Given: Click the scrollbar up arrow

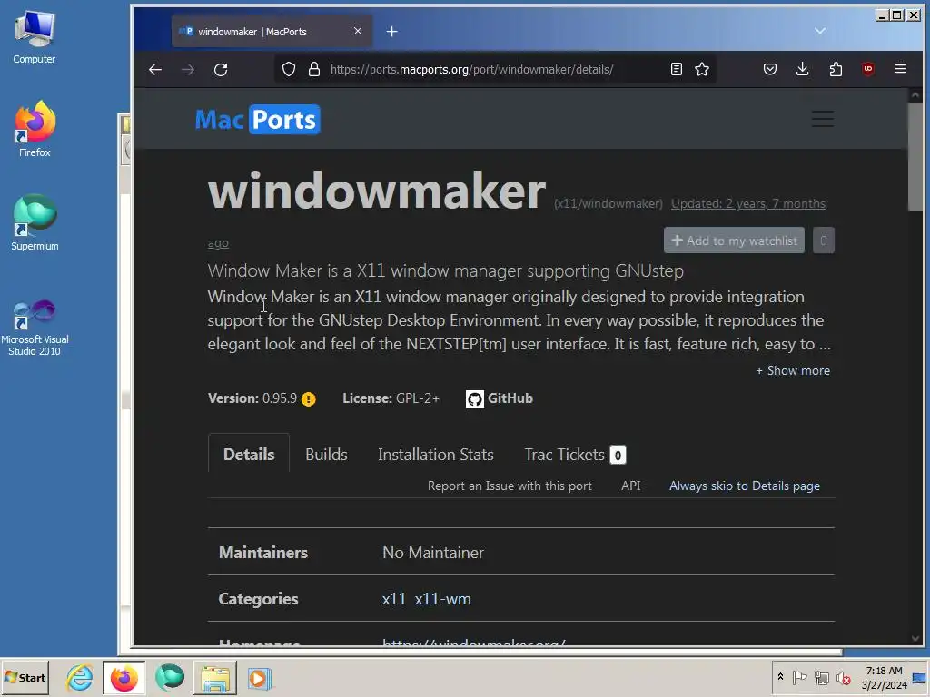Looking at the screenshot, I should tap(915, 94).
